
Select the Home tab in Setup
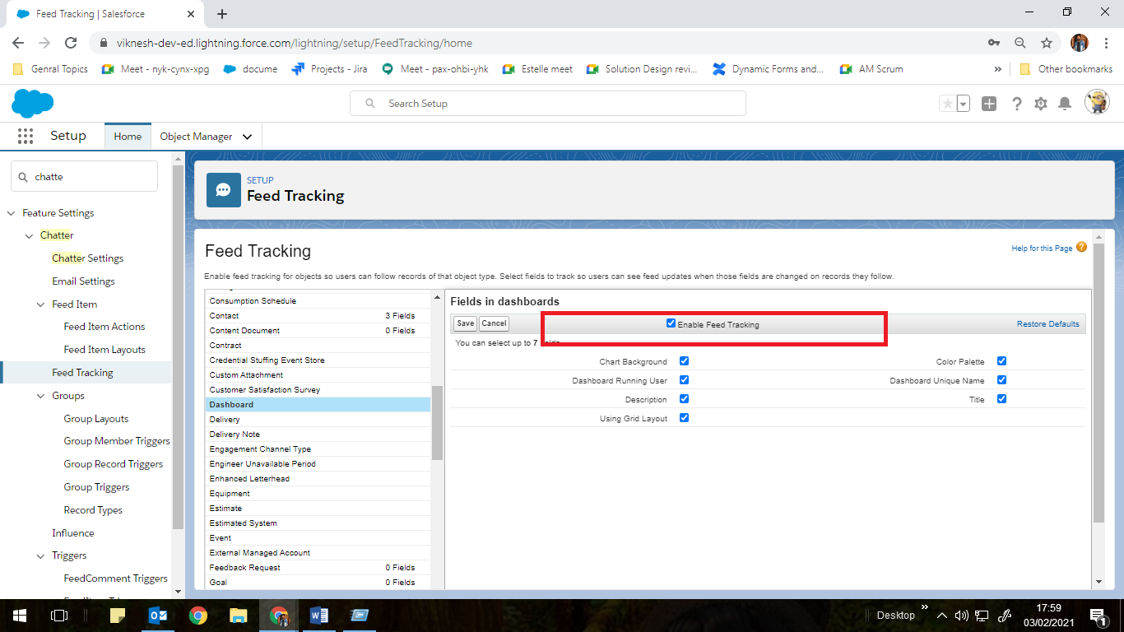pyautogui.click(x=127, y=136)
